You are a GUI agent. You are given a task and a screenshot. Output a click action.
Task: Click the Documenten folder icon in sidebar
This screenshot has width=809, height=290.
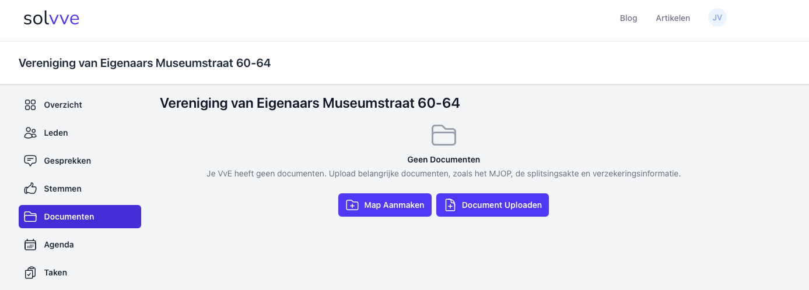point(30,217)
